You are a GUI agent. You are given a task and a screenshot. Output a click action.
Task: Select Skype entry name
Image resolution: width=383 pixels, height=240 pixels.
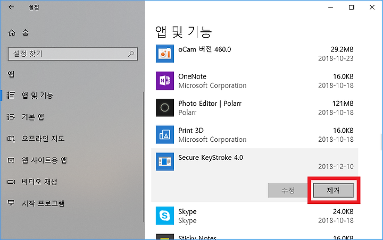click(187, 212)
